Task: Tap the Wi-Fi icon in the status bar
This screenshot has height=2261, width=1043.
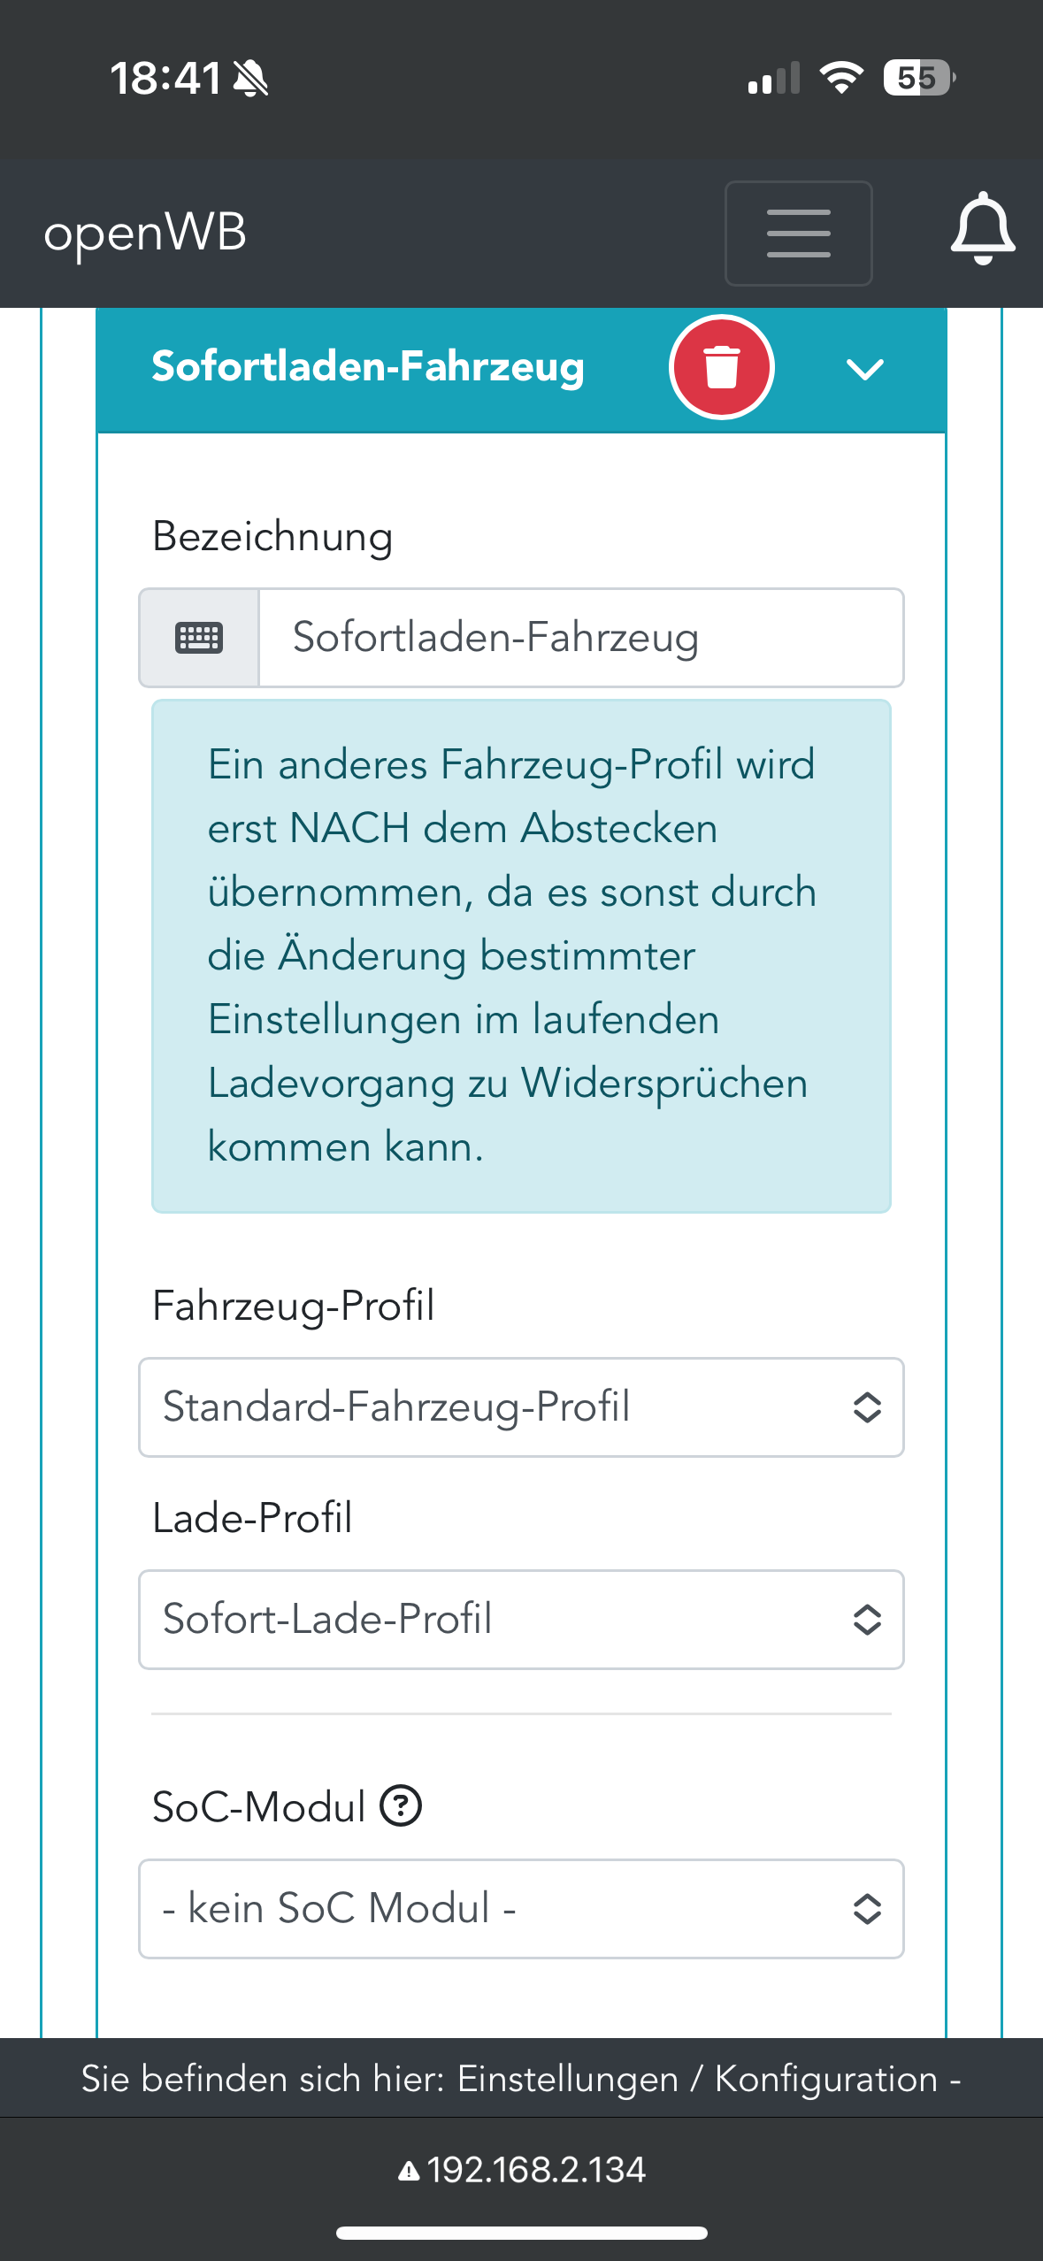Action: tap(841, 78)
